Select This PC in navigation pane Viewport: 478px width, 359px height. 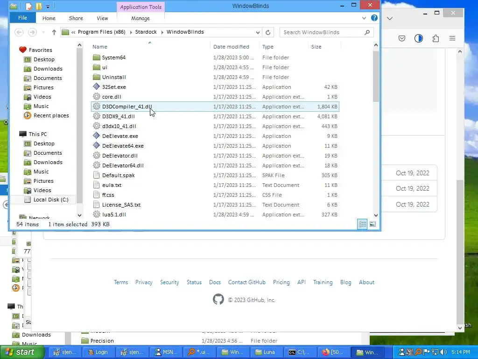(33, 134)
